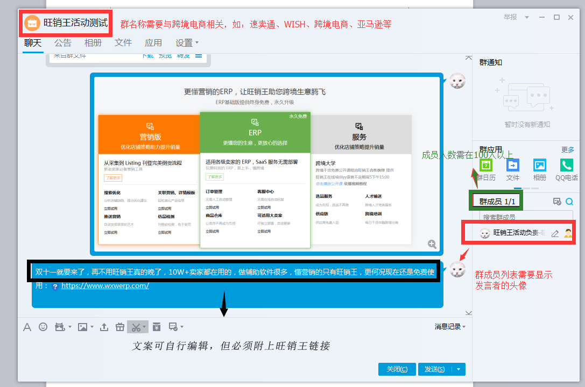Click the sender's cat avatar beside the image message
This screenshot has height=387, width=585.
click(x=457, y=81)
